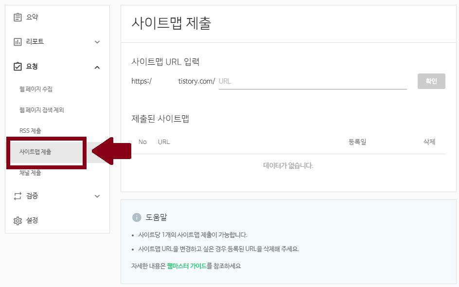Open the 요약 menu item
Screen dimensions: 459x287
tap(32, 17)
